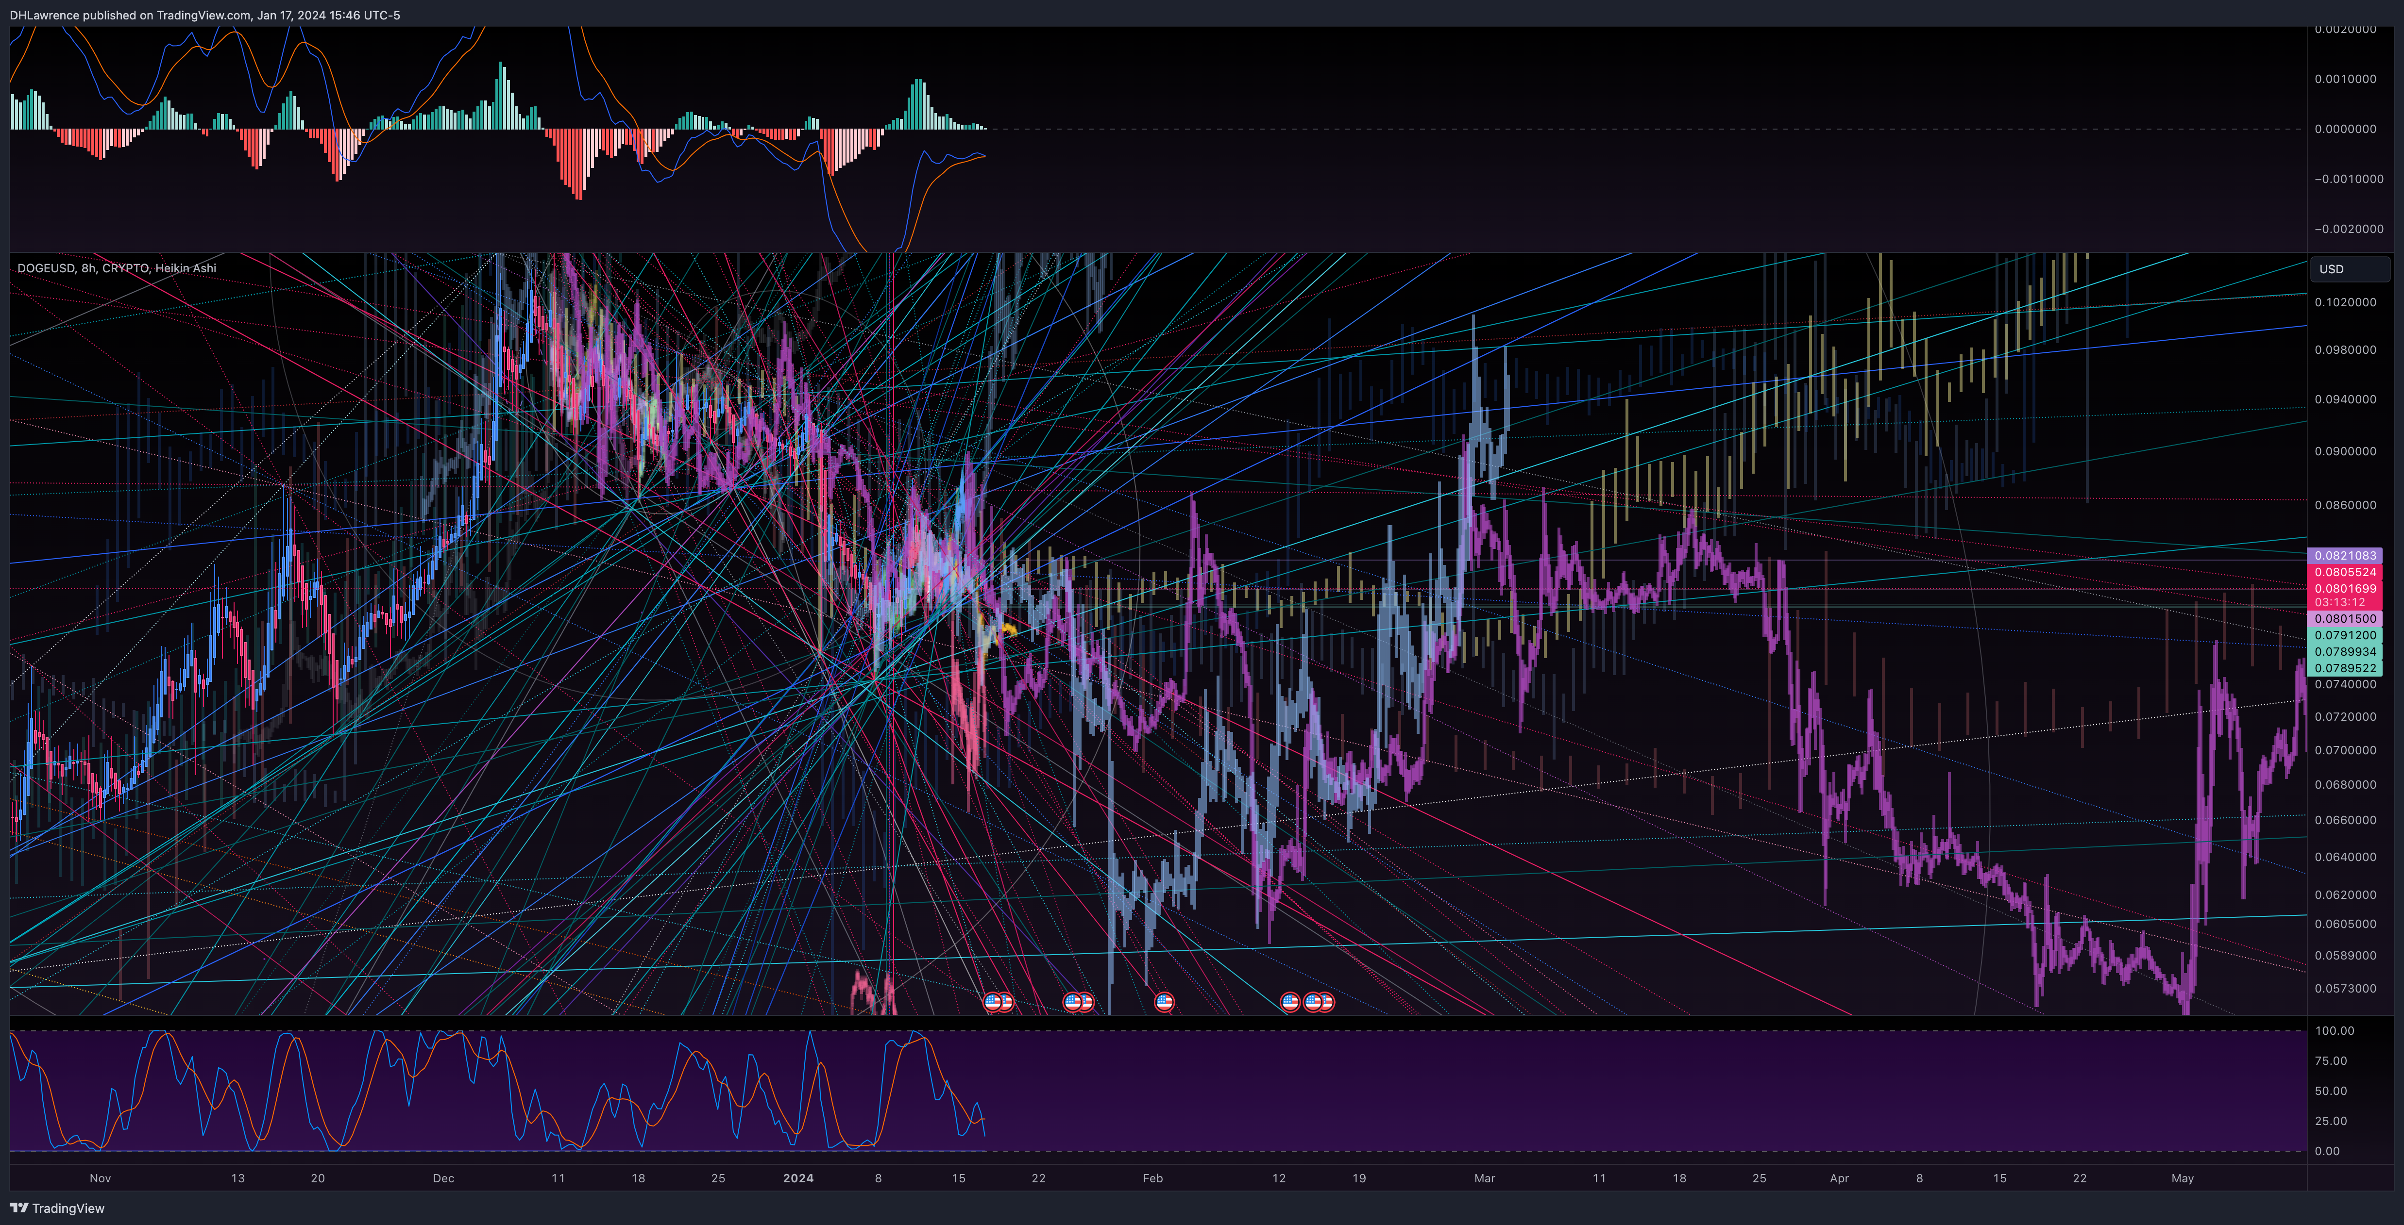The height and width of the screenshot is (1225, 2404).
Task: Select the red 0.0801699 current price label
Action: click(2344, 589)
